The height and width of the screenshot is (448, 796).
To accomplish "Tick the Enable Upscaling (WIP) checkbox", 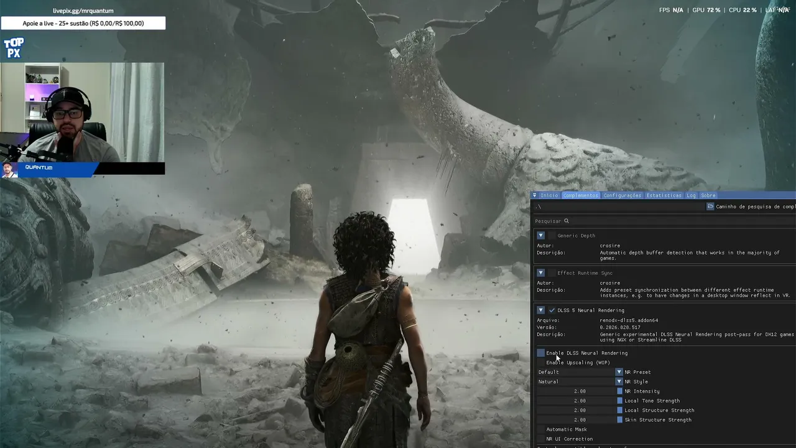I will pyautogui.click(x=540, y=362).
